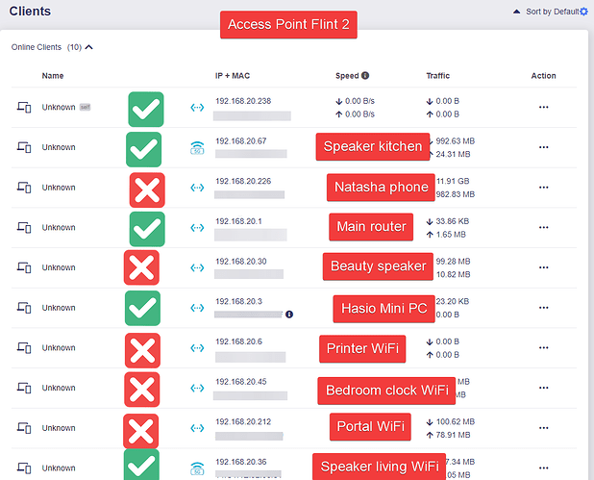Click the Speed info icon in header
The height and width of the screenshot is (480, 594).
365,75
